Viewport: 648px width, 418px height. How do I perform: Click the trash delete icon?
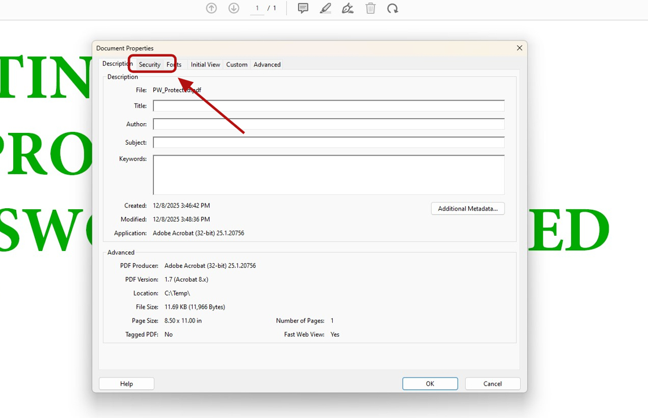[370, 8]
